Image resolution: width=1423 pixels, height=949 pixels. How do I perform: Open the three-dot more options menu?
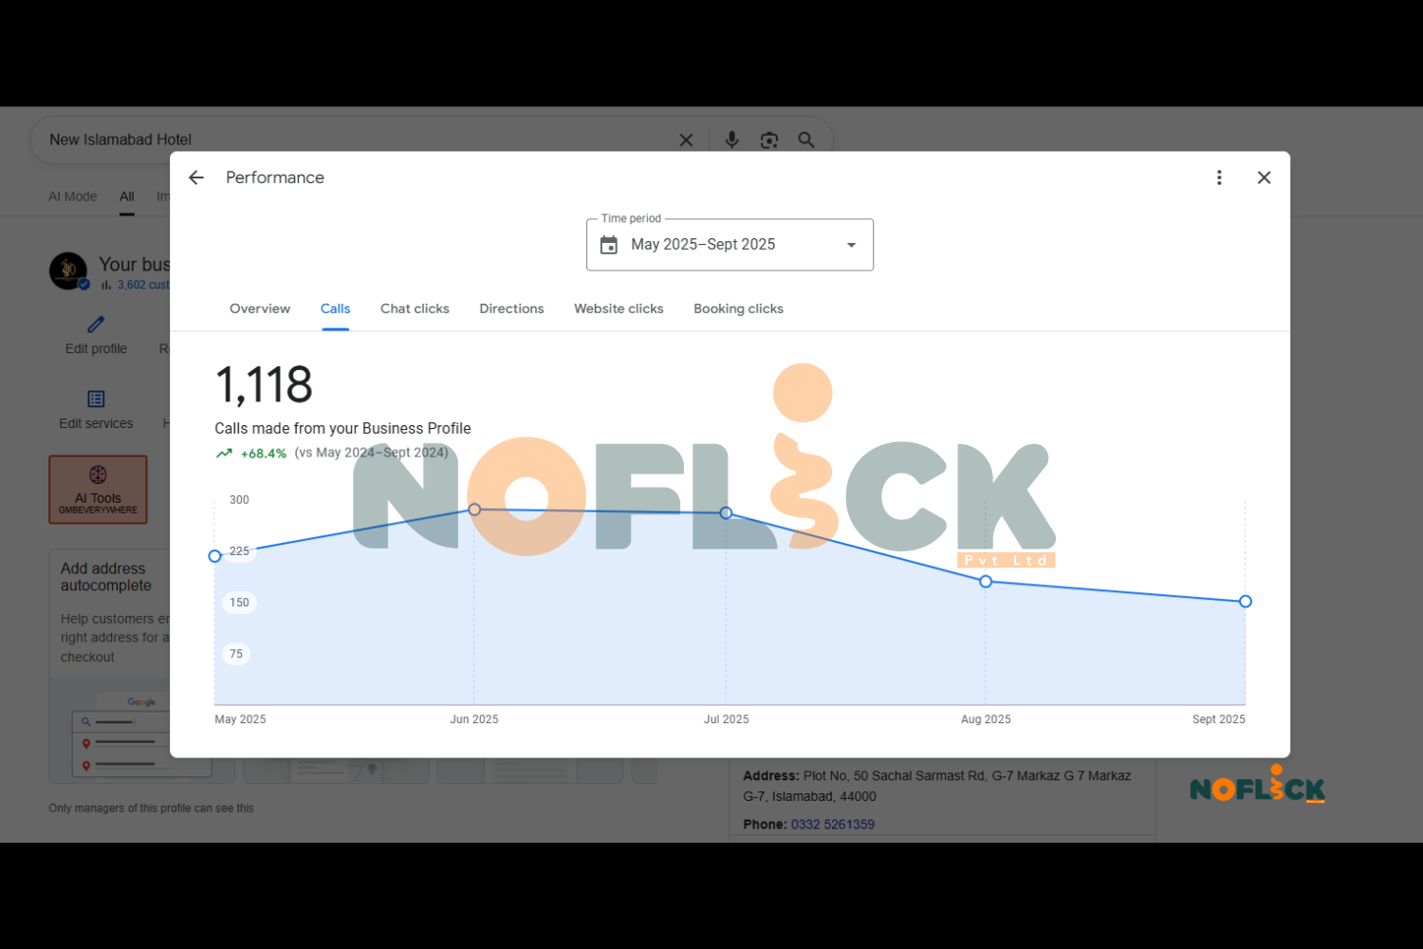pyautogui.click(x=1219, y=177)
